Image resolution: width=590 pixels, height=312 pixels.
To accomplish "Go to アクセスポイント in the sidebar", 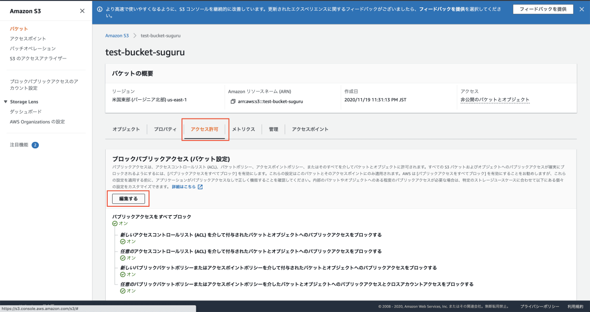I will click(x=28, y=38).
